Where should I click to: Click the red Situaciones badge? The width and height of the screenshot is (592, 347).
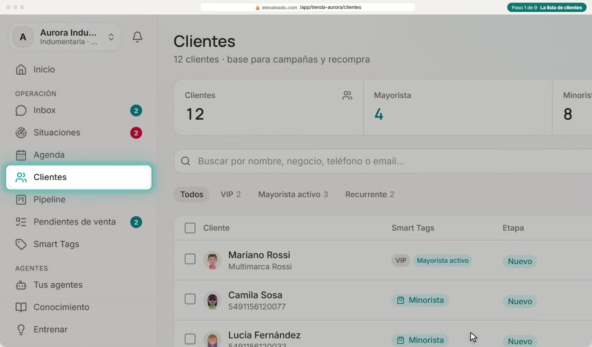[136, 133]
